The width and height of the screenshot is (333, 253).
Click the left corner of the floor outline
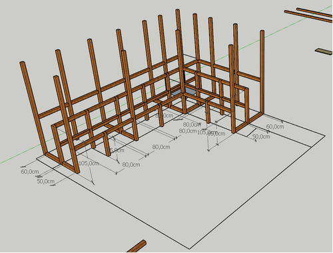37,159
